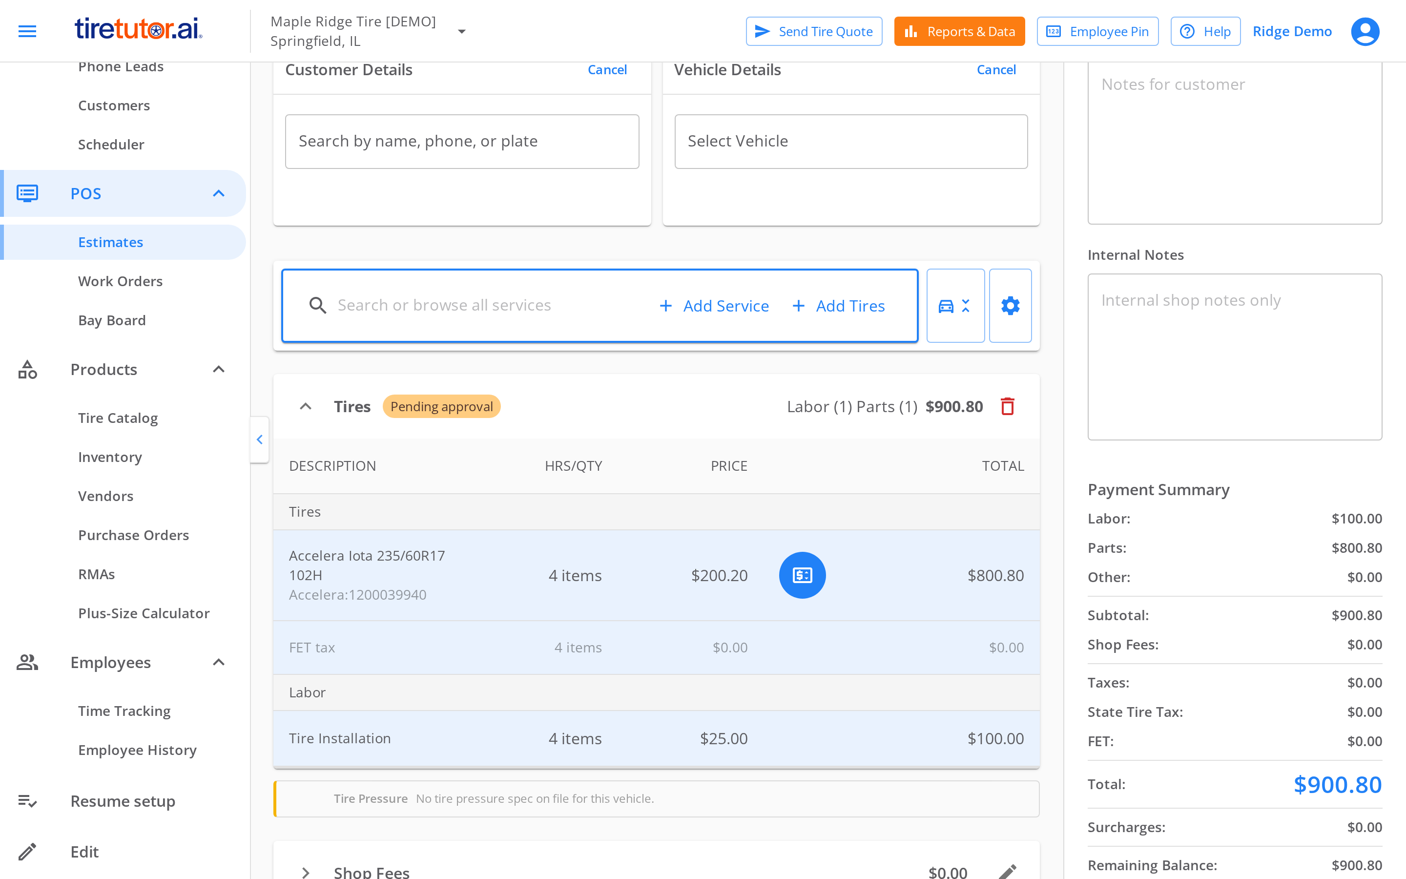Open the Select Vehicle dropdown
Screen dimensions: 1406x879
(850, 141)
